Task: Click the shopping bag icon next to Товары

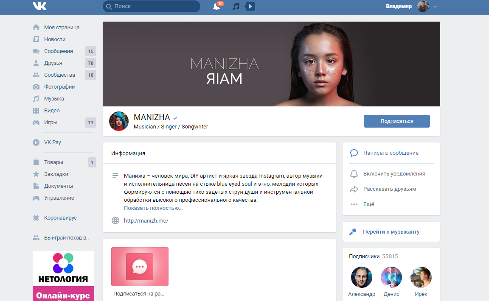Action: [36, 162]
